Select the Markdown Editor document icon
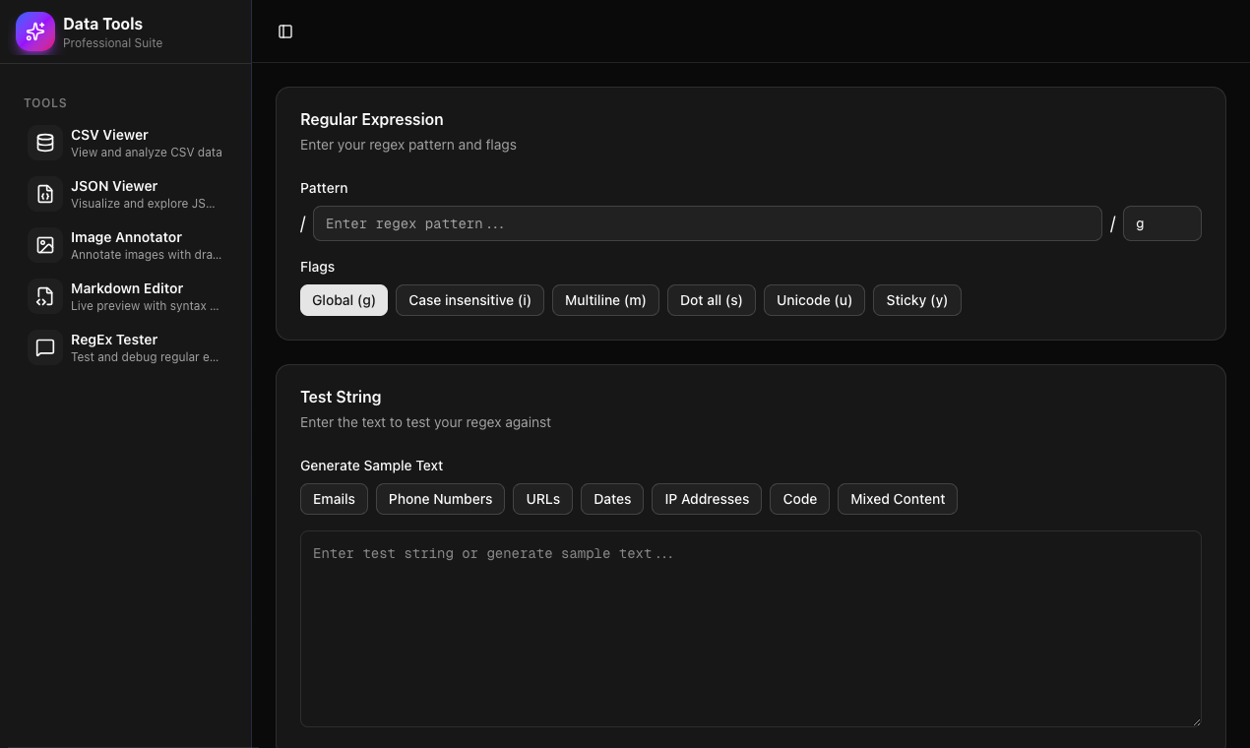 pos(44,295)
